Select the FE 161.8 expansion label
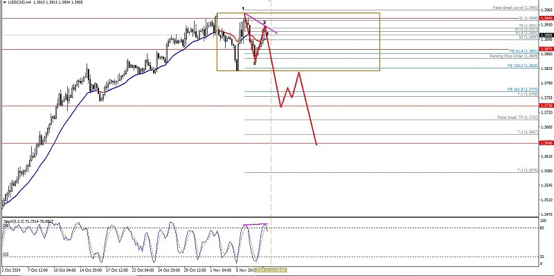This screenshot has height=276, width=554. (x=523, y=90)
